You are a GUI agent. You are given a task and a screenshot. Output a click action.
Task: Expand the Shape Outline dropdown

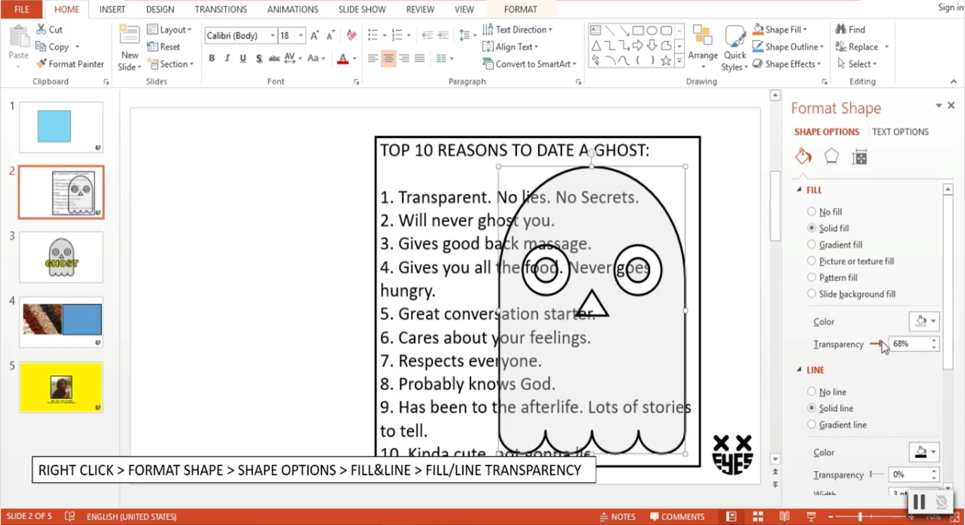(822, 47)
